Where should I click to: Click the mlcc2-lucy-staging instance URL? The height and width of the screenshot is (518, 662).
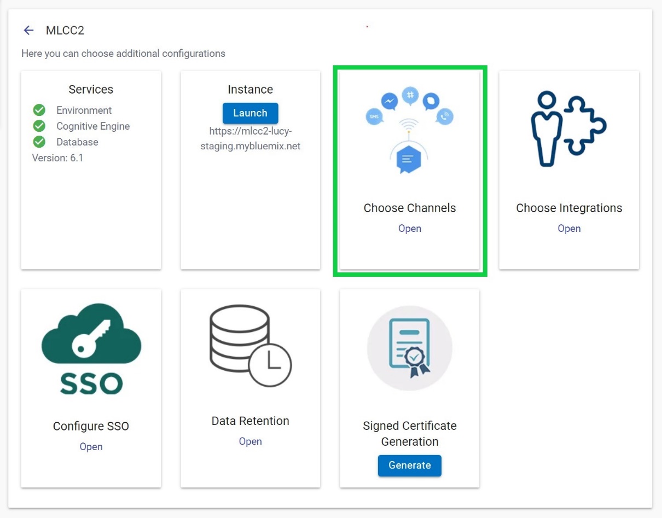tap(255, 139)
